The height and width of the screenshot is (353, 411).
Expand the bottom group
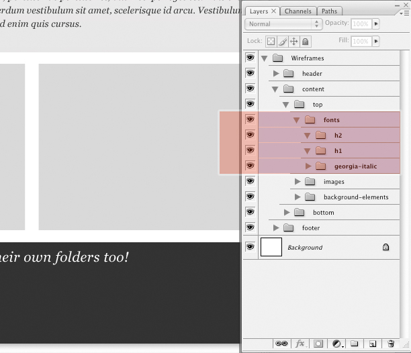(x=287, y=212)
